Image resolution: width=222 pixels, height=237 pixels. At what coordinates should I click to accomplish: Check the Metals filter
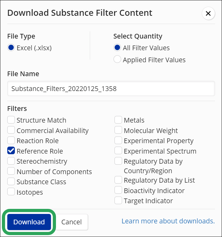click(118, 120)
